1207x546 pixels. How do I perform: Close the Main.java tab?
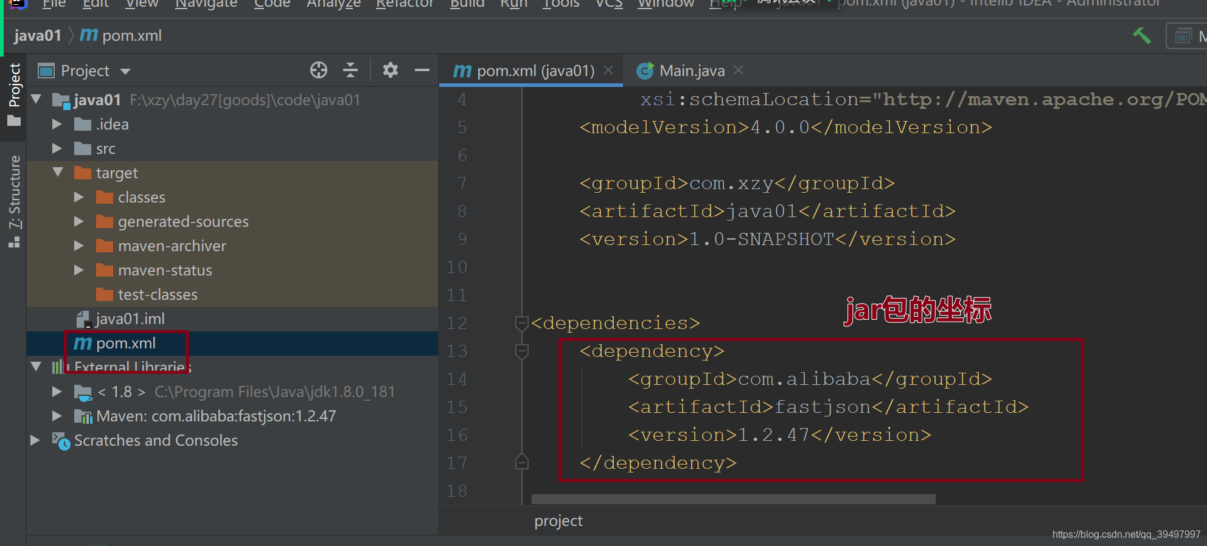point(739,71)
